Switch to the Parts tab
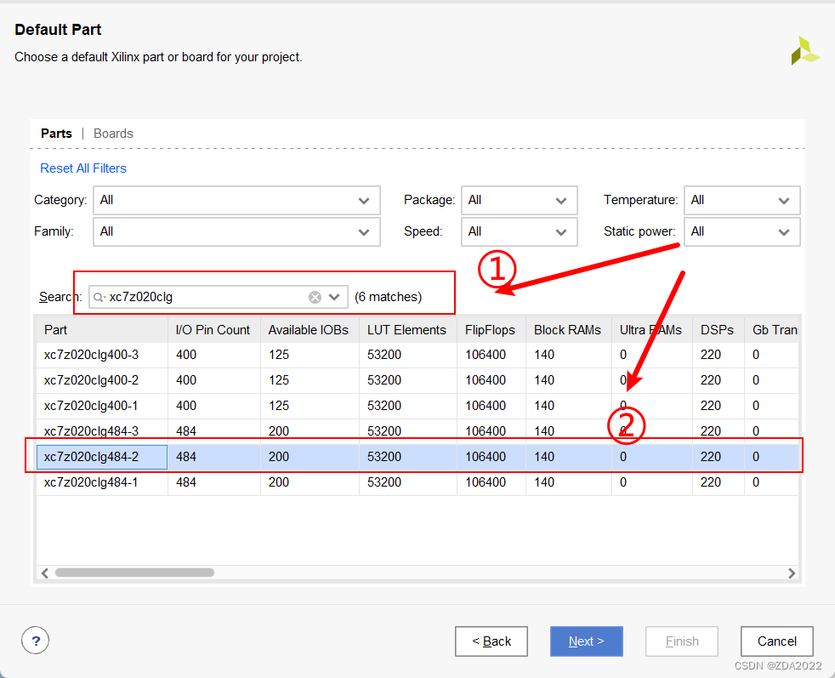Viewport: 835px width, 678px height. (56, 134)
